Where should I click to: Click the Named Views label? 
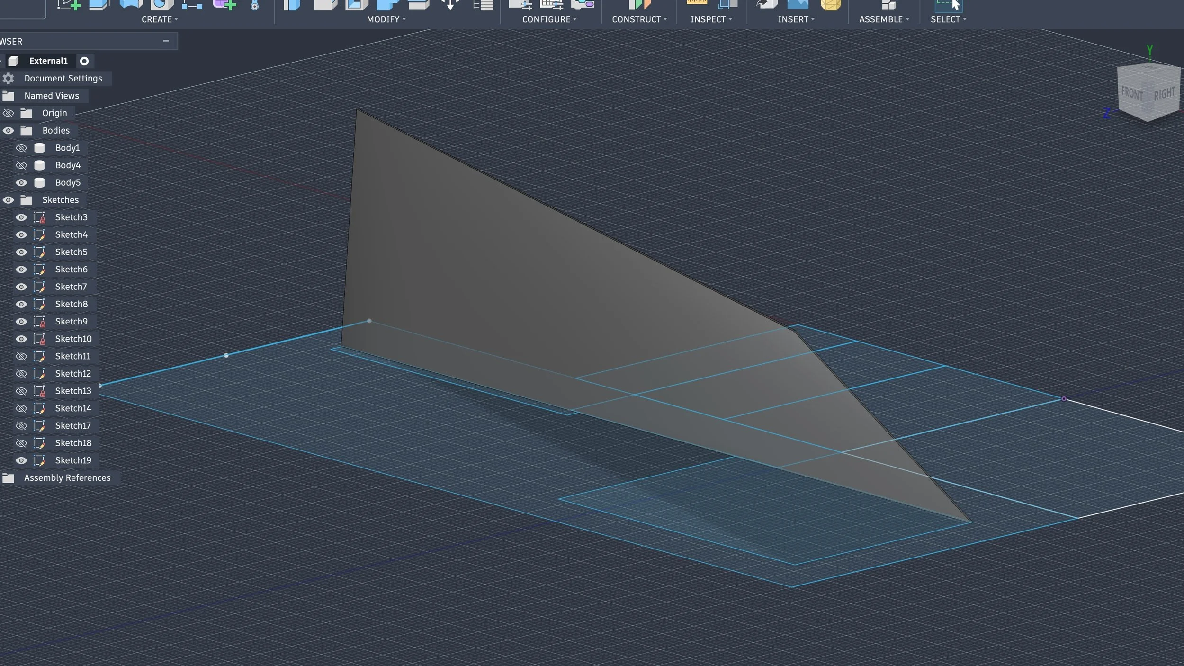coord(52,96)
